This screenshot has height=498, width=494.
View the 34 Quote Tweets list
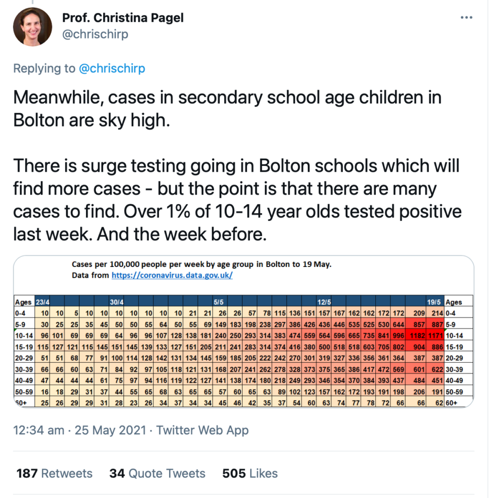point(157,473)
